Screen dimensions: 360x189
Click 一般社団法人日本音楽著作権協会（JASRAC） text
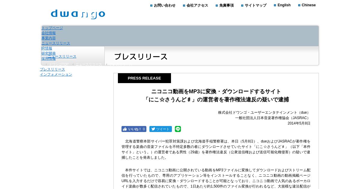click(273, 118)
